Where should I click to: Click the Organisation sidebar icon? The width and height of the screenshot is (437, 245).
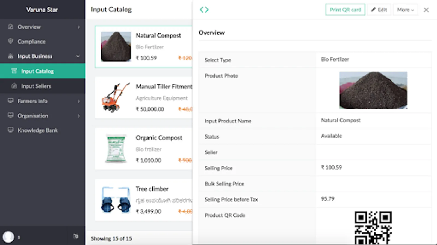click(x=10, y=115)
